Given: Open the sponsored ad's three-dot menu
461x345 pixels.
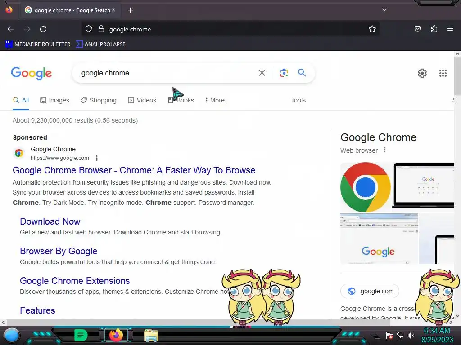Looking at the screenshot, I should 97,158.
